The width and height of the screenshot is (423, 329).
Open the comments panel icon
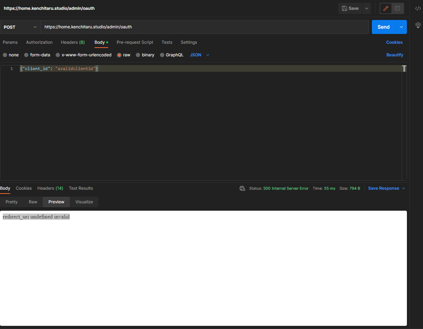pyautogui.click(x=397, y=8)
